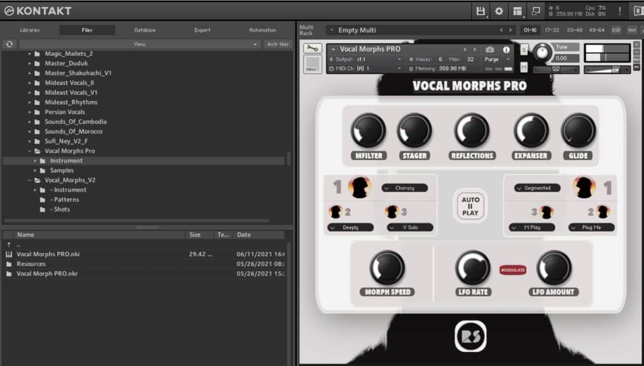Click the snapshot camera icon
Image resolution: width=644 pixels, height=366 pixels.
point(489,49)
